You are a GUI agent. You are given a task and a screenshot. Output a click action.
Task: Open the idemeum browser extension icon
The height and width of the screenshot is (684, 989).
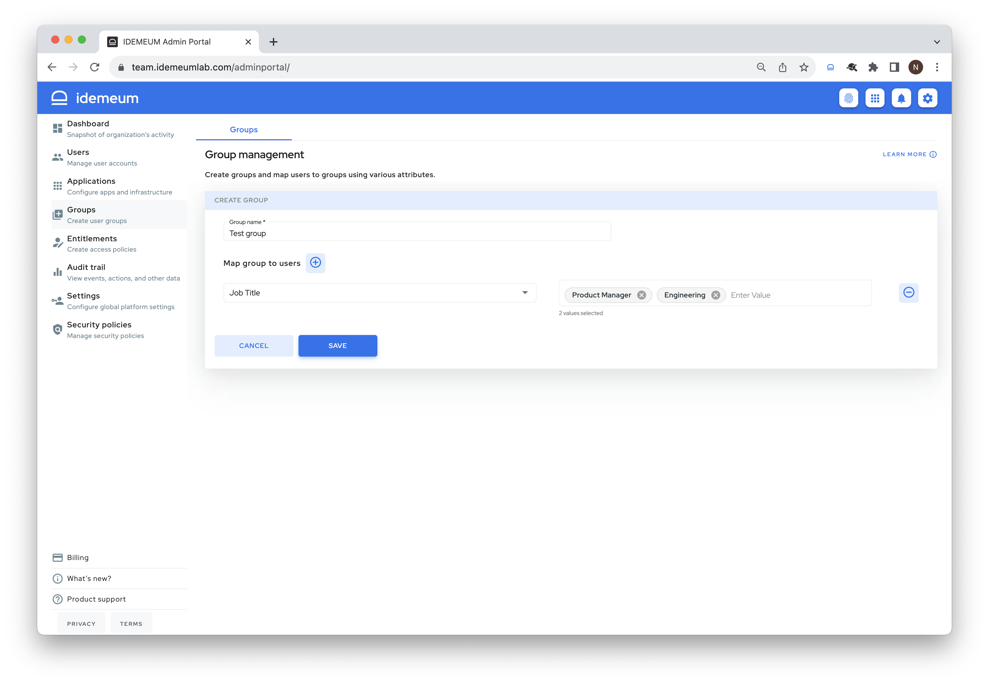(x=830, y=67)
